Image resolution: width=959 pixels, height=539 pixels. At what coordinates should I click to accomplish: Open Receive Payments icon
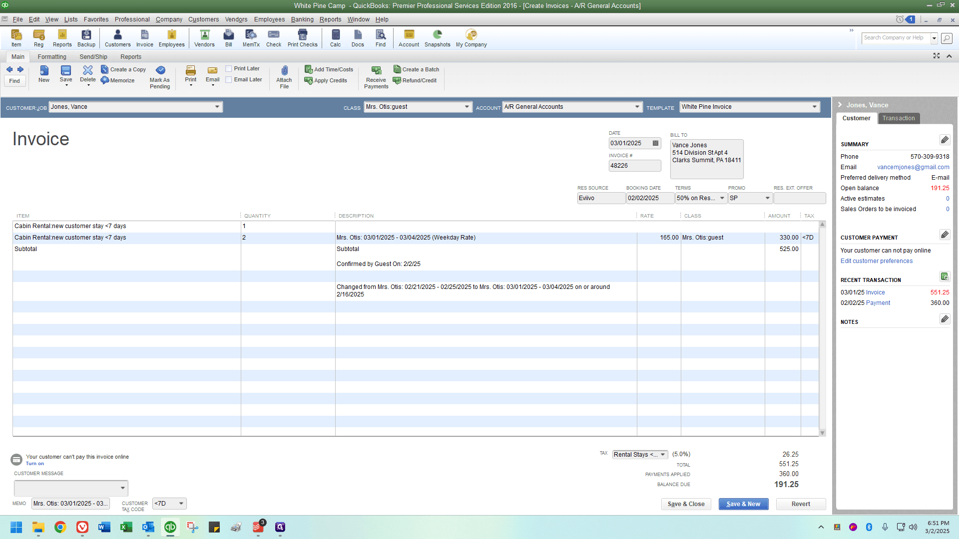point(376,77)
